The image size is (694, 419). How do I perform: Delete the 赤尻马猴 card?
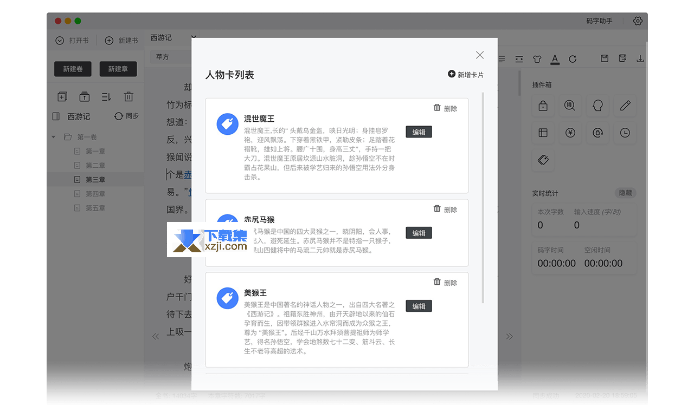445,209
